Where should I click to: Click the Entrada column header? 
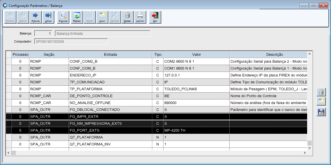point(110,54)
